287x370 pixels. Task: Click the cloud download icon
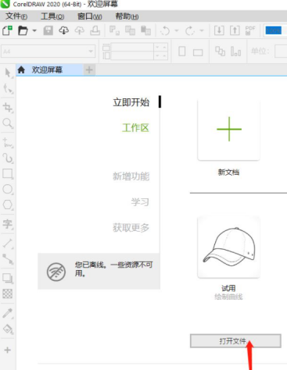[64, 30]
